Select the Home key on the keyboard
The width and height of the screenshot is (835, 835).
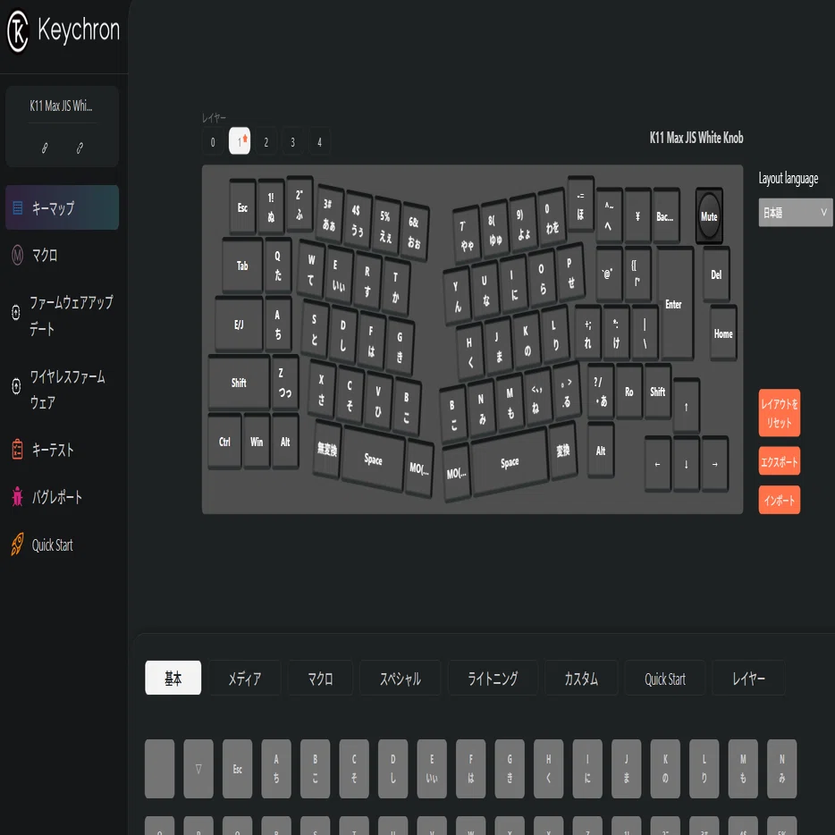[x=723, y=333]
